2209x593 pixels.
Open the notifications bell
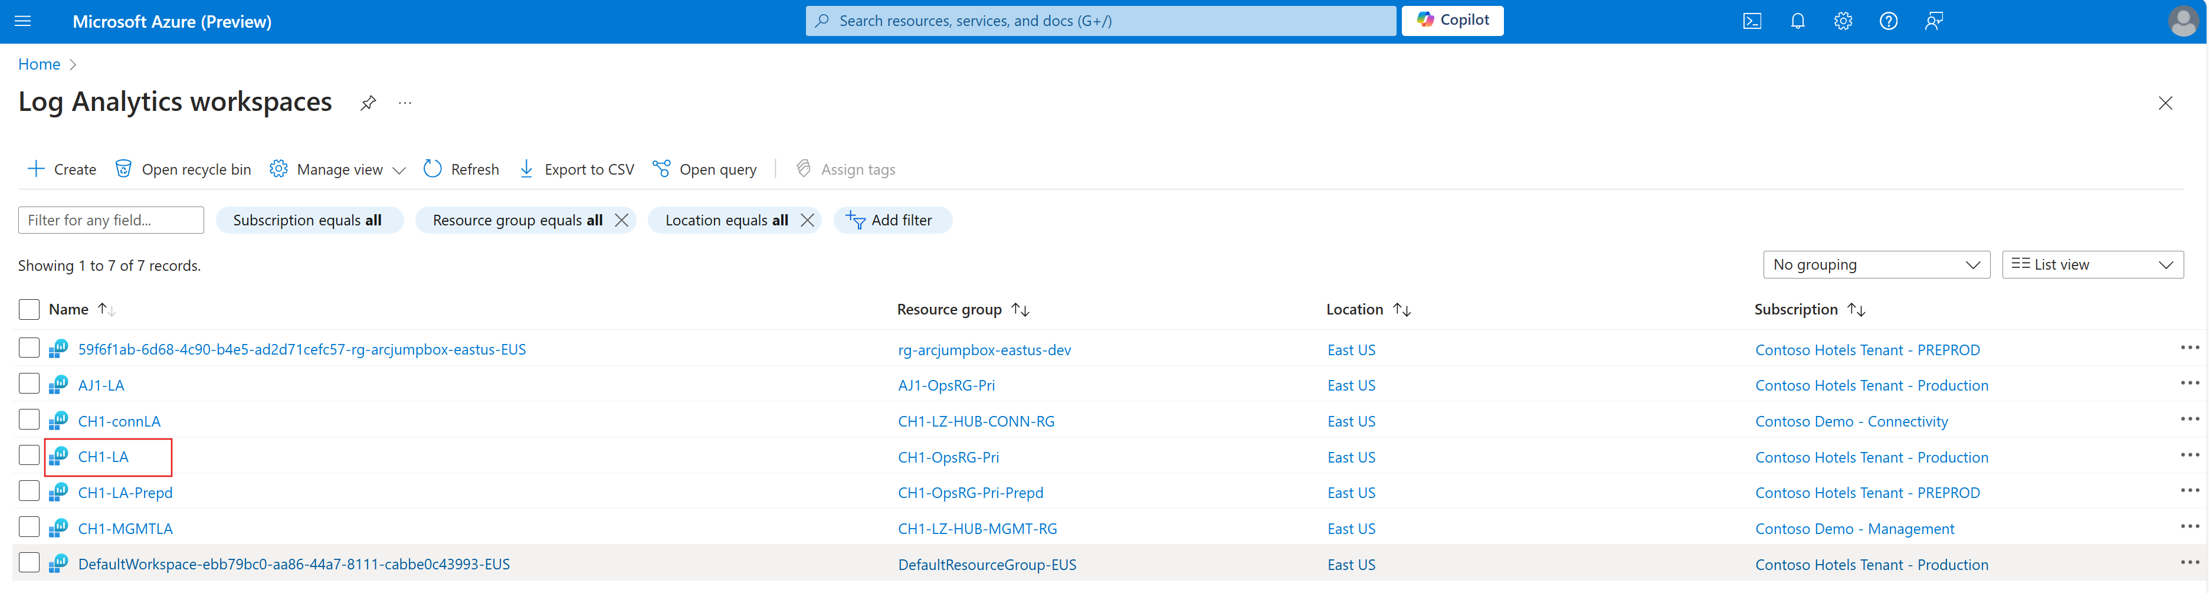point(1797,21)
